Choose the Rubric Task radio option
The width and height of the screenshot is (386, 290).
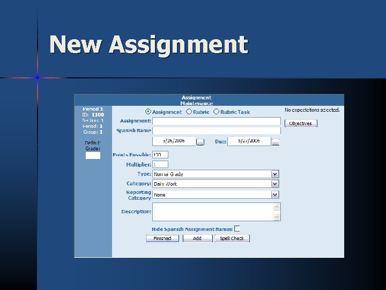tap(216, 112)
